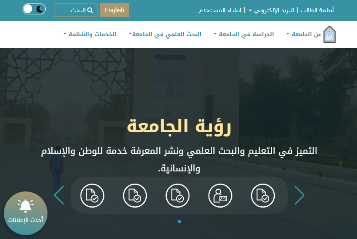Screen dimensions: 357x239
Task: Open the انشاء المستخدم link
Action: [x=220, y=10]
